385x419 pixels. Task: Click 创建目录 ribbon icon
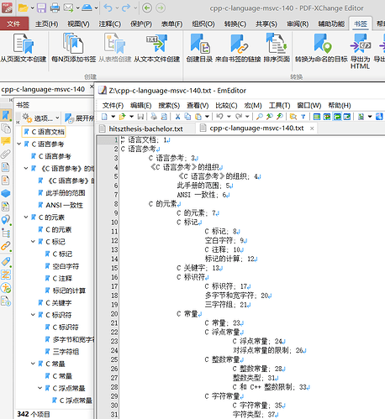(x=199, y=48)
